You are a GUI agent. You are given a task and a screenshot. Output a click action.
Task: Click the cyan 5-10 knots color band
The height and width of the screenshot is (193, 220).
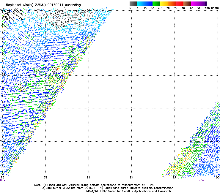[x=141, y=4]
